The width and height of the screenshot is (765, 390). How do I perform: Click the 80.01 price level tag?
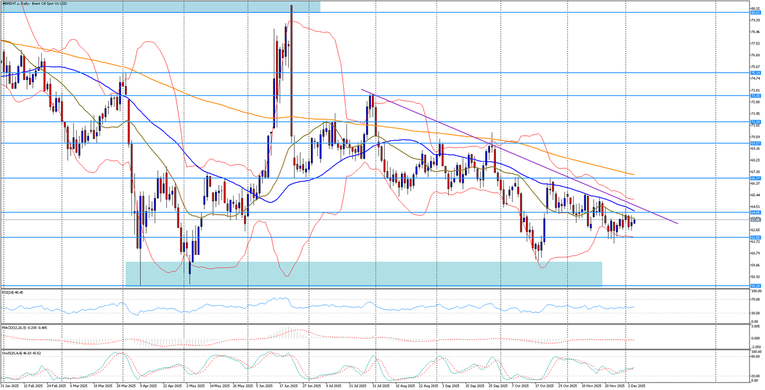tap(755, 13)
